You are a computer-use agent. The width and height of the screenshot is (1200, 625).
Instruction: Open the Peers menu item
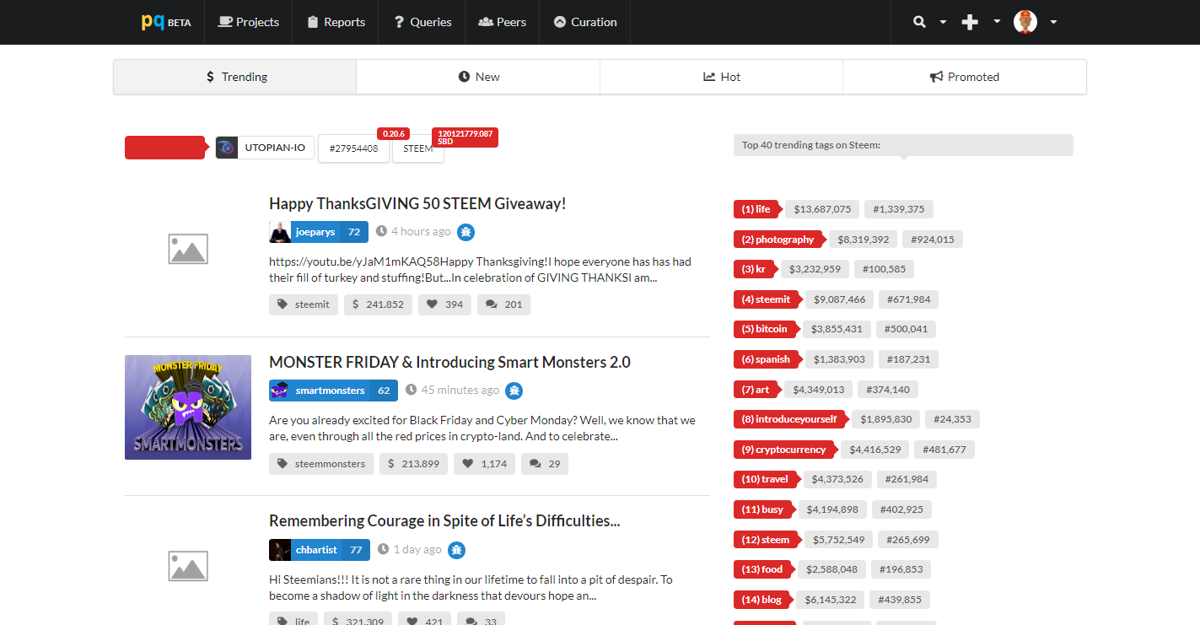tap(502, 22)
